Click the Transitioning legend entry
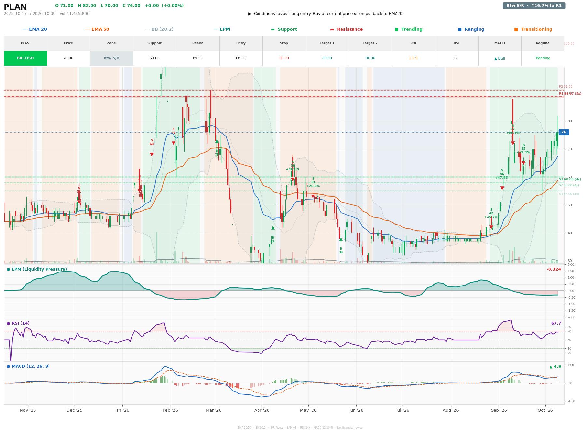585x433 pixels. [533, 29]
